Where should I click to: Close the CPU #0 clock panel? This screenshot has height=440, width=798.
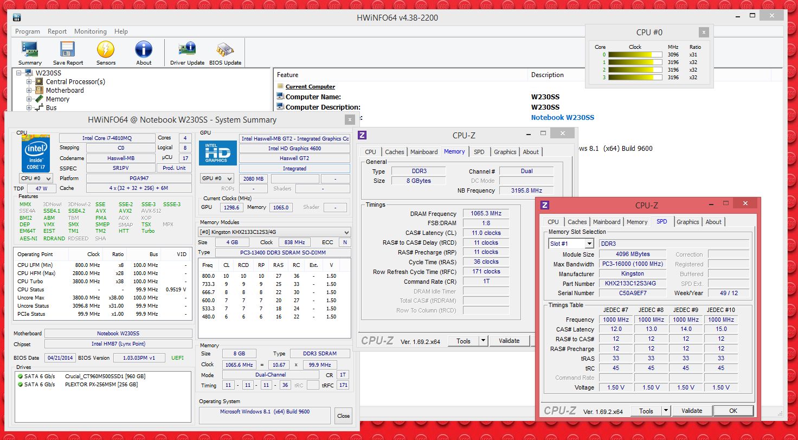[x=704, y=32]
